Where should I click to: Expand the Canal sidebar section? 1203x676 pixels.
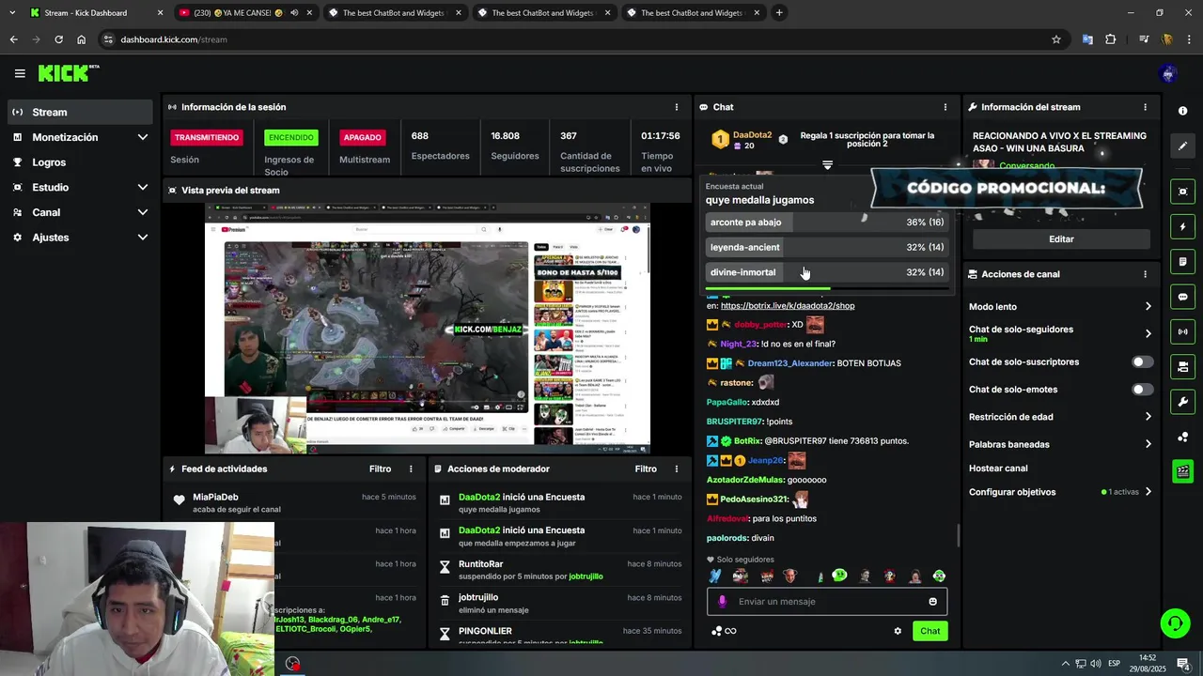tap(143, 212)
